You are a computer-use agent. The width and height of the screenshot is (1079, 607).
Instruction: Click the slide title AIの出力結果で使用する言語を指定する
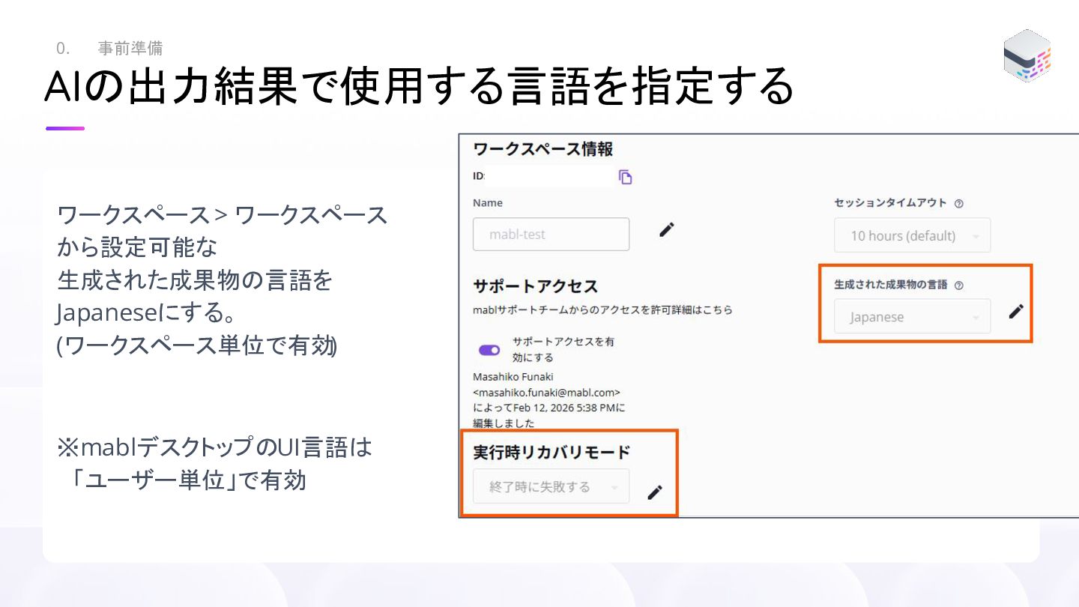coord(419,87)
